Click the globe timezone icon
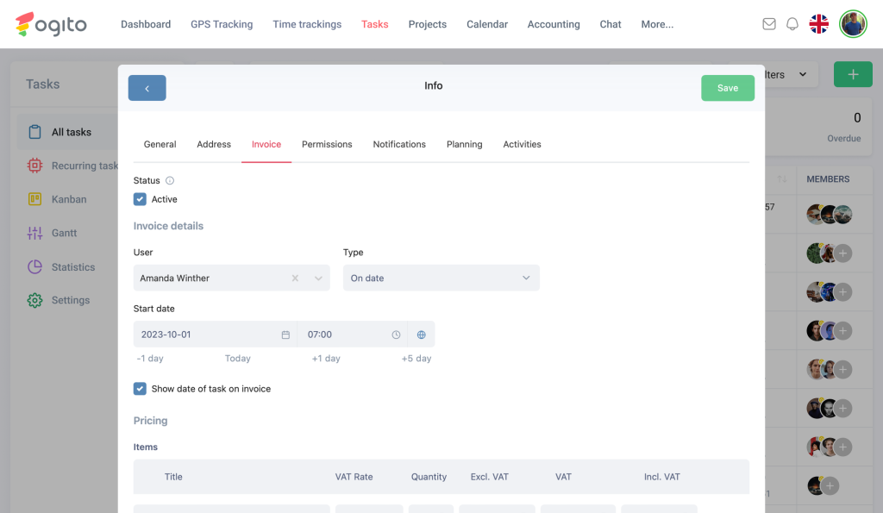This screenshot has height=513, width=883. tap(422, 335)
